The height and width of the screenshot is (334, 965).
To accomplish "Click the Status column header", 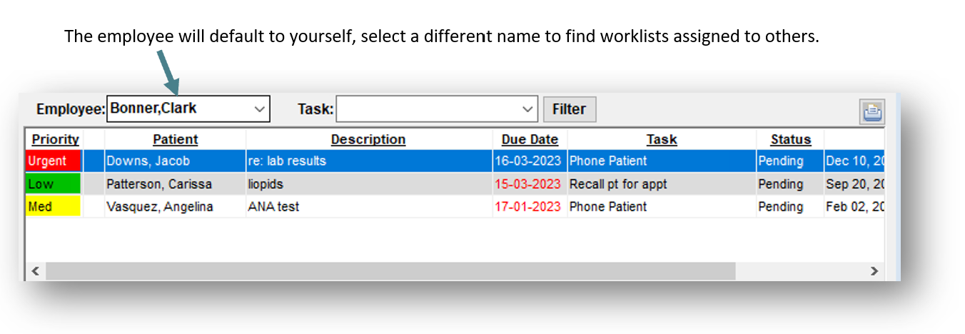I will tap(790, 140).
